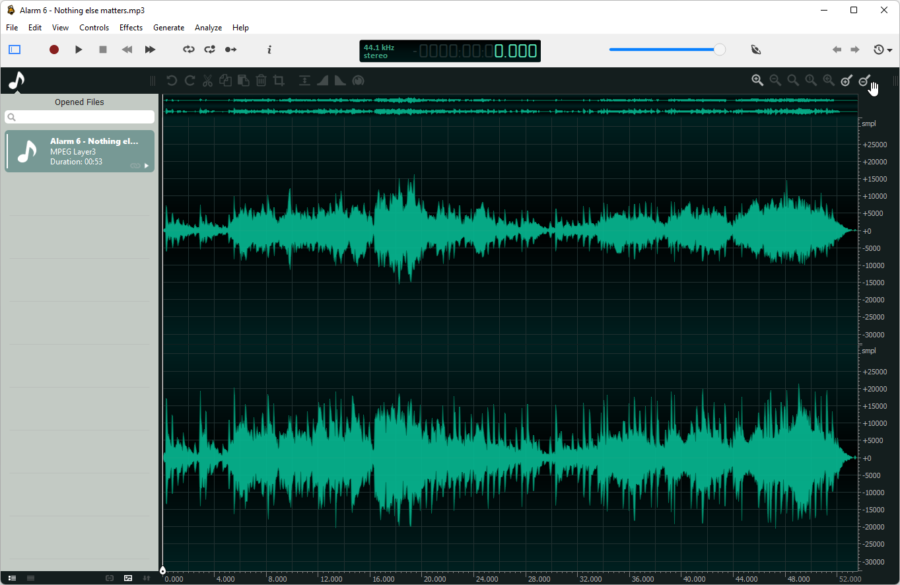This screenshot has width=900, height=585.
Task: Toggle the playback cursor follow mode icon
Action: [230, 50]
